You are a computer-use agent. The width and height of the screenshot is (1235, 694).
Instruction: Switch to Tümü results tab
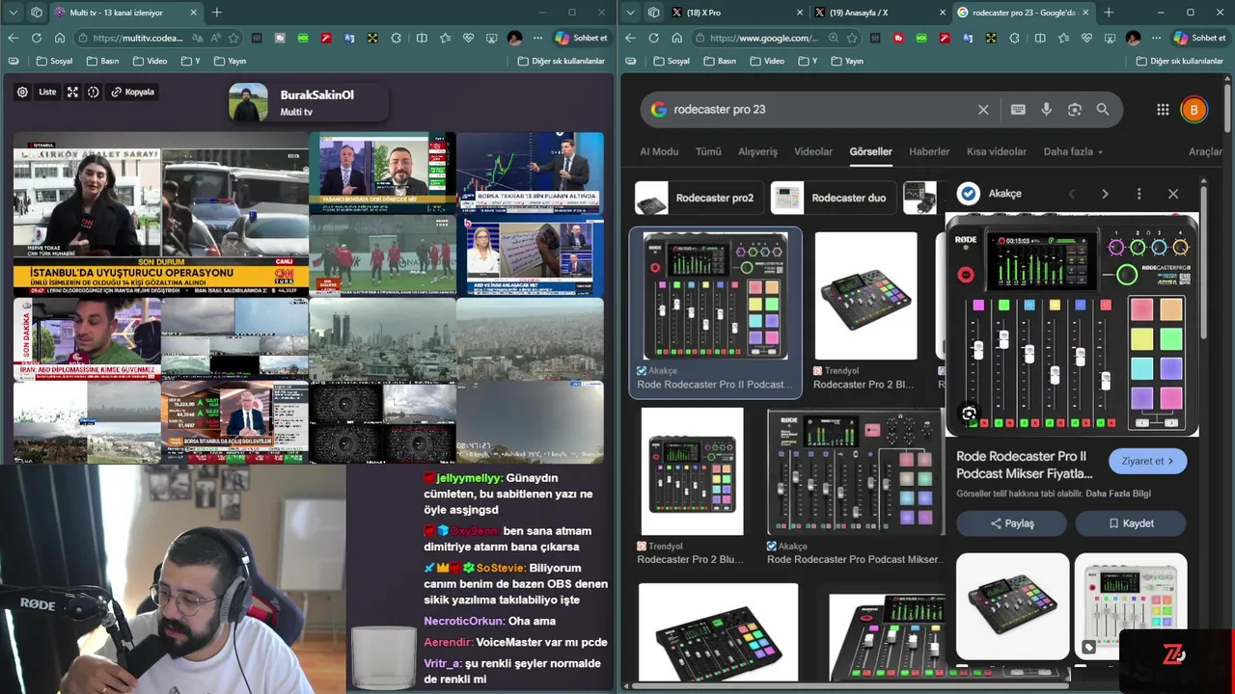pos(708,151)
